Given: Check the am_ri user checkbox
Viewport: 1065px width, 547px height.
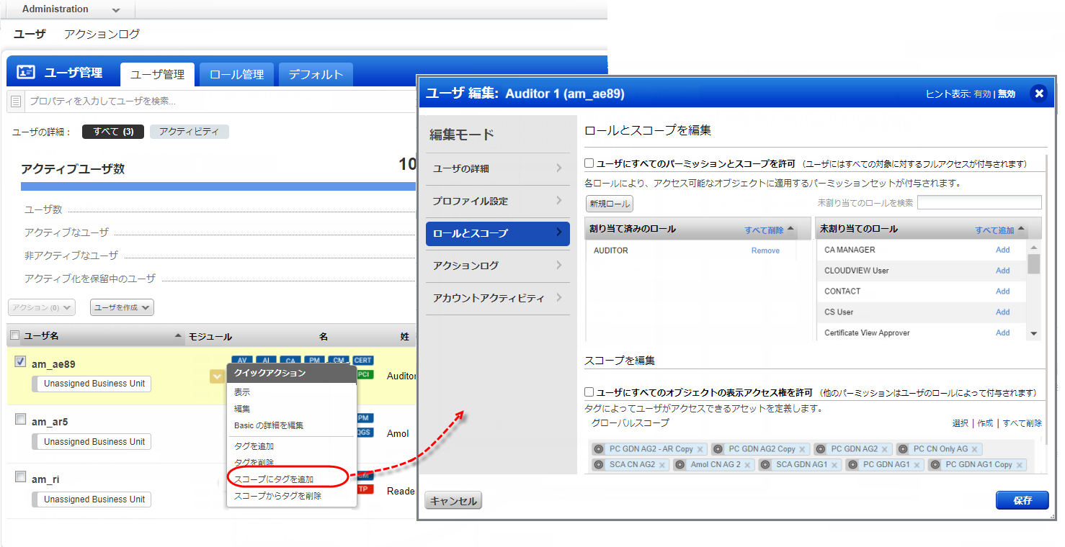Looking at the screenshot, I should pyautogui.click(x=20, y=477).
